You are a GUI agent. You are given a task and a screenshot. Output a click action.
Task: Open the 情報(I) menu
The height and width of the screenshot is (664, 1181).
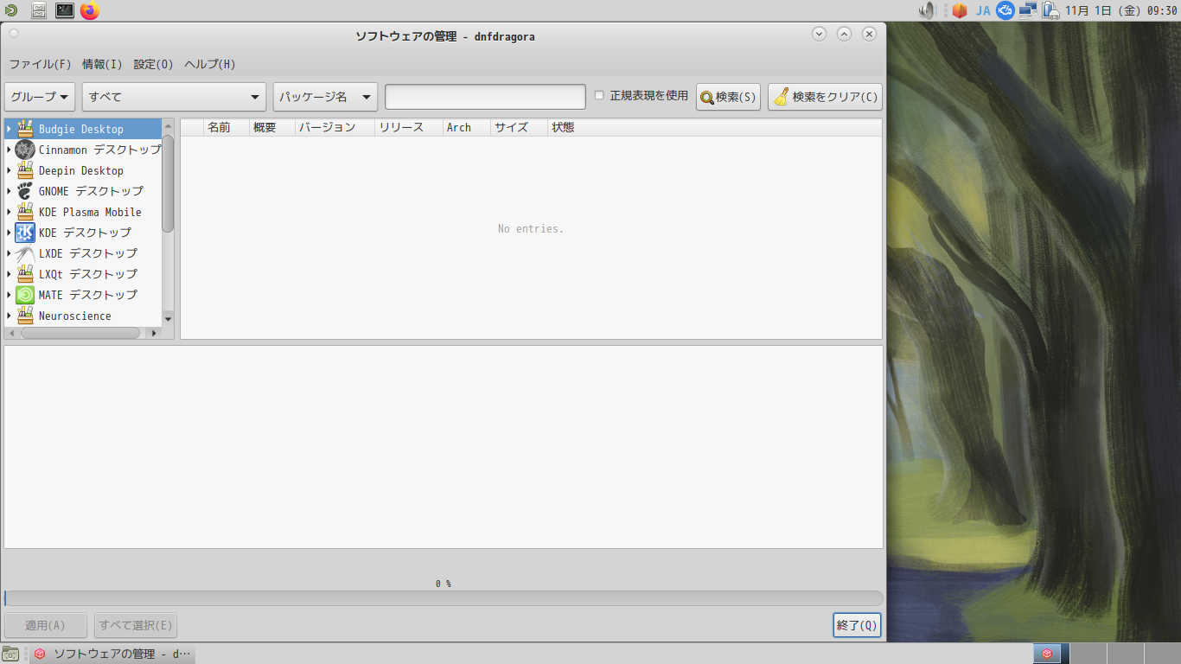(102, 63)
